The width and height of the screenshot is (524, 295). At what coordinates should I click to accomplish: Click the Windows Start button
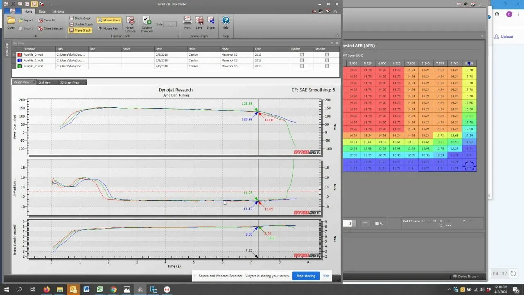(7, 289)
